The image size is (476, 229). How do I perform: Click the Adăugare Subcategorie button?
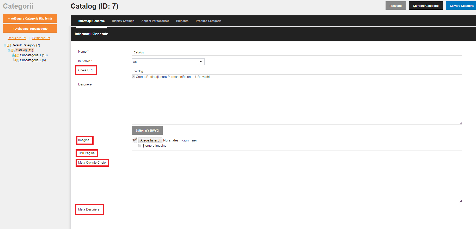tap(30, 29)
